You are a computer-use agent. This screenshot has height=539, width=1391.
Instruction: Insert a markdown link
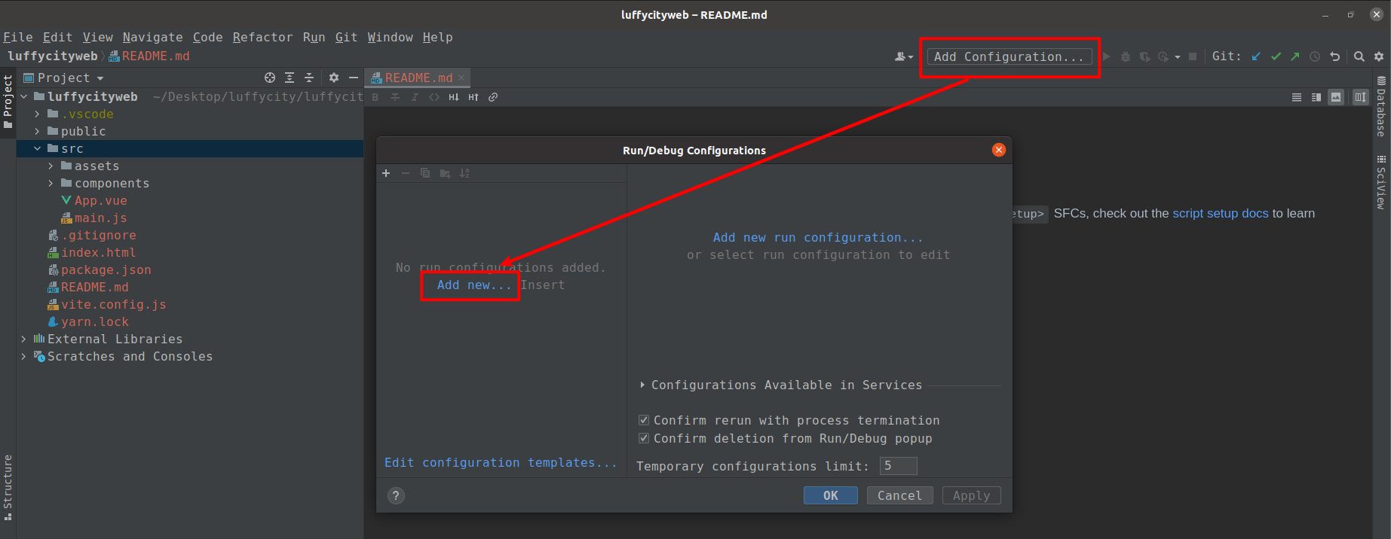coord(493,97)
